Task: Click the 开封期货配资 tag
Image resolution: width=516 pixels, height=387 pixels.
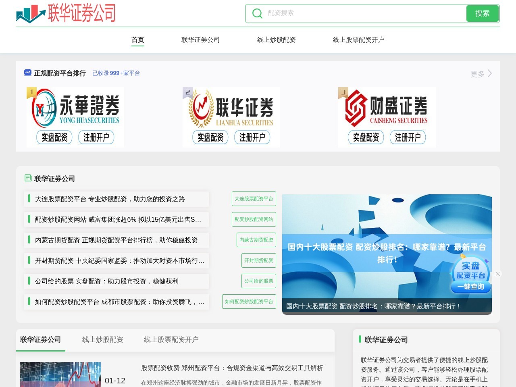Action: (x=259, y=260)
